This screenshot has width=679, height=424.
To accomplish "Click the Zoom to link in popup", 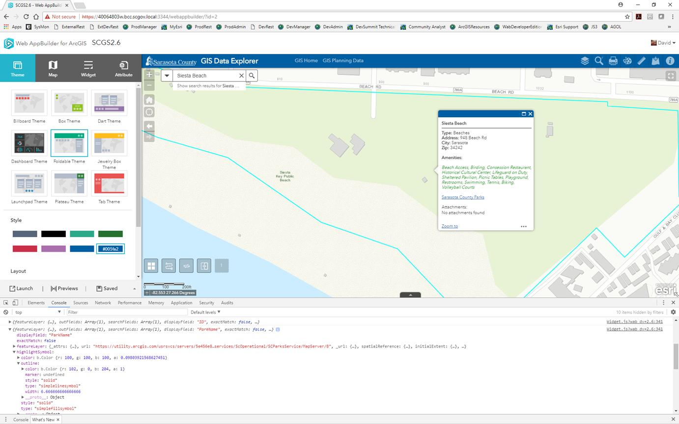I will [x=450, y=226].
